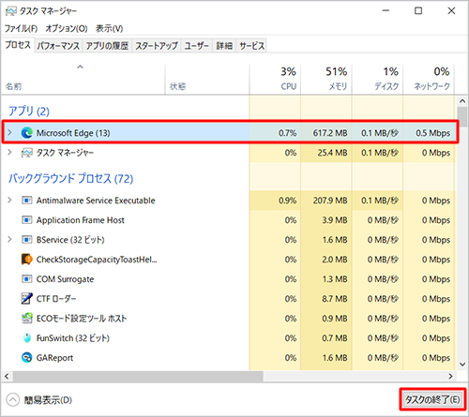Open the オプション(O) menu
Viewport: 469px width, 417px height.
point(67,29)
